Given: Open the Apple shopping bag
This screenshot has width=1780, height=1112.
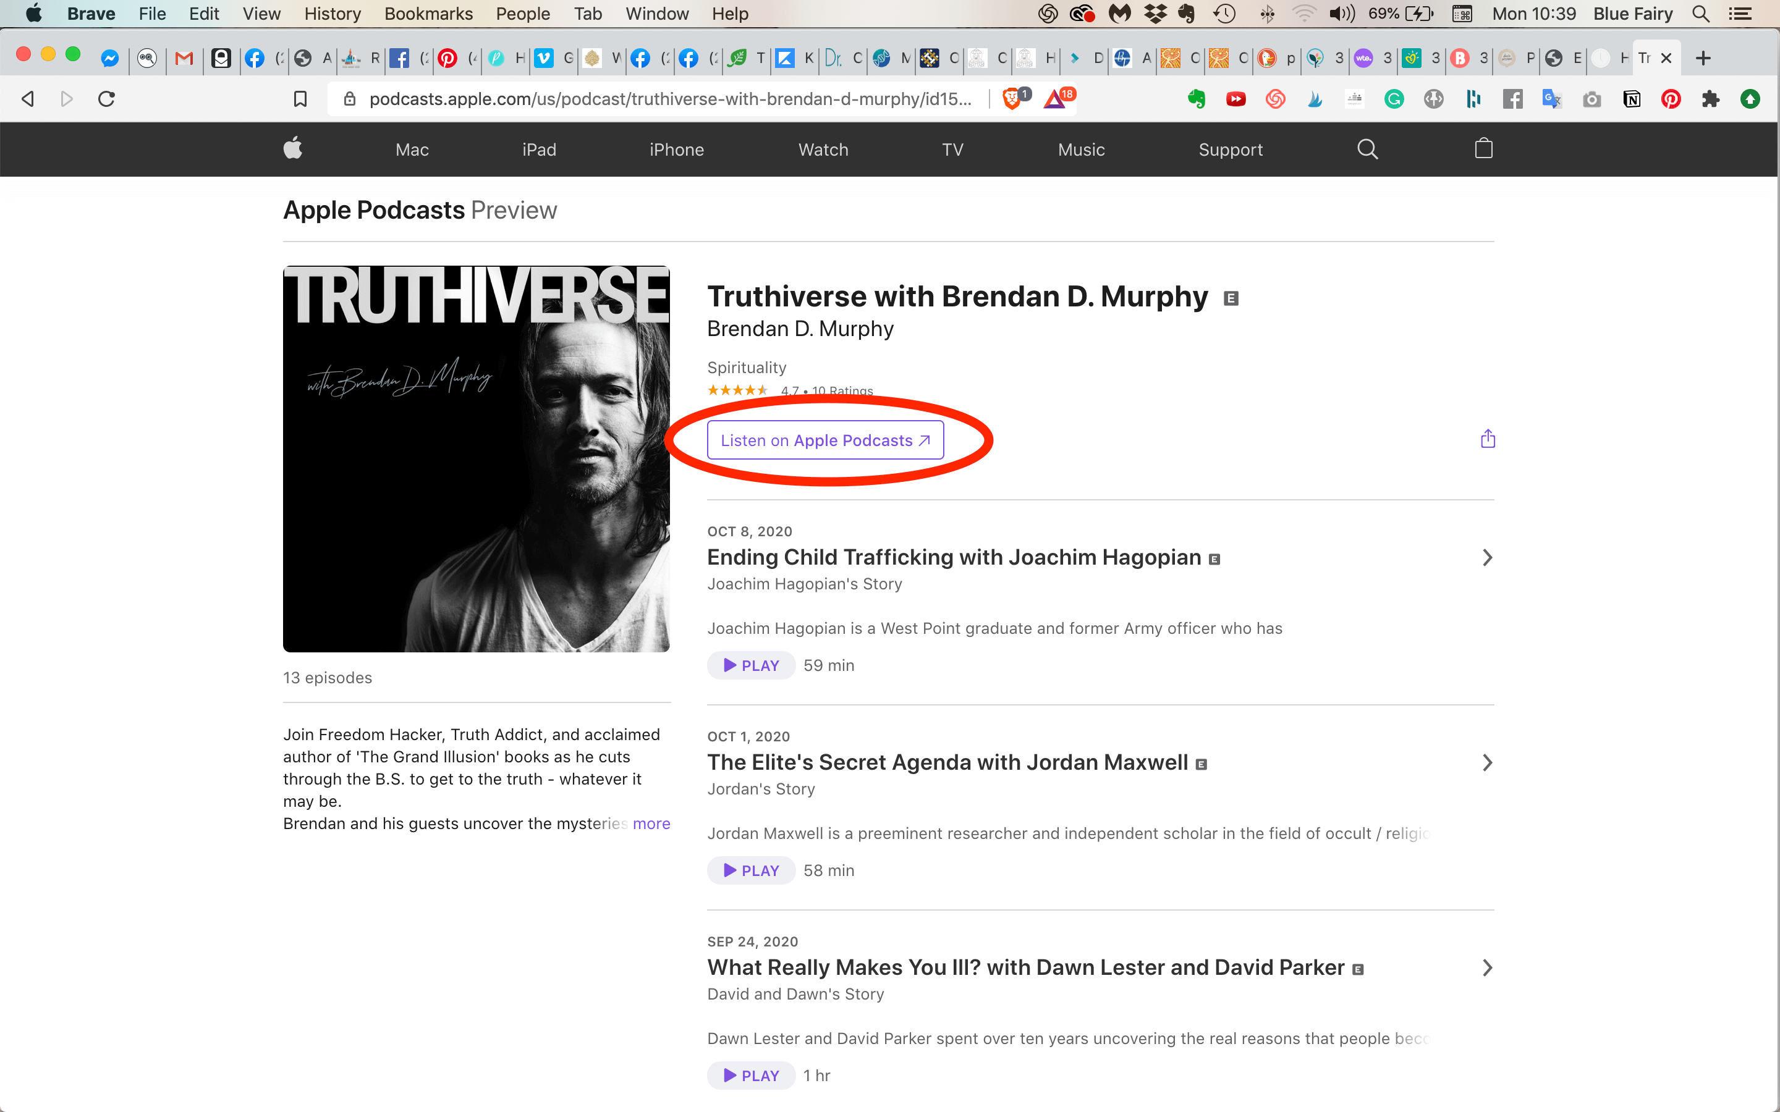Looking at the screenshot, I should click(1483, 148).
